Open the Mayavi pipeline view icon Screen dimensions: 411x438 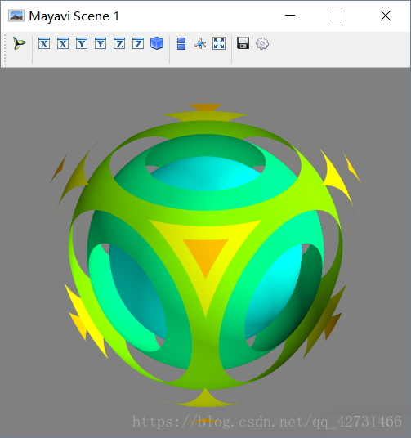(19, 43)
